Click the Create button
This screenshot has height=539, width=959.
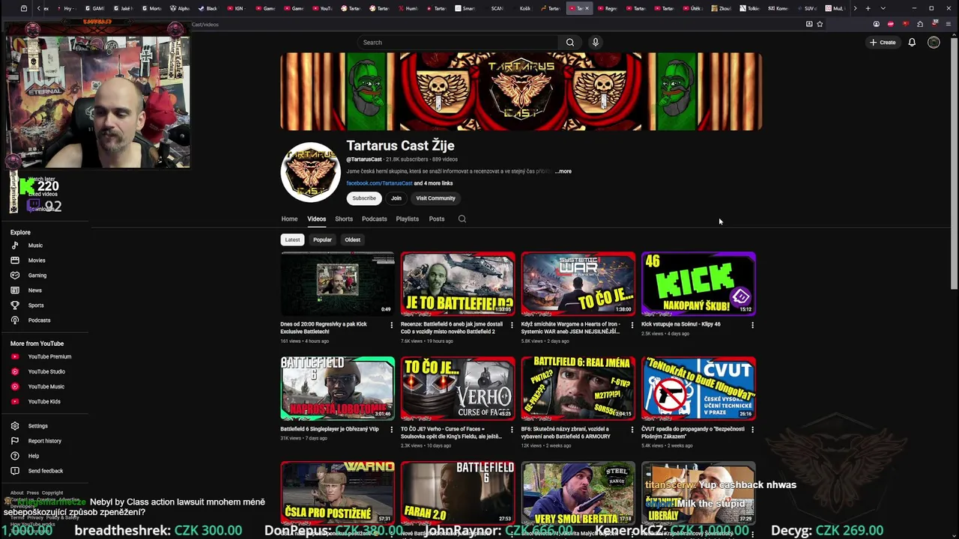pyautogui.click(x=883, y=43)
